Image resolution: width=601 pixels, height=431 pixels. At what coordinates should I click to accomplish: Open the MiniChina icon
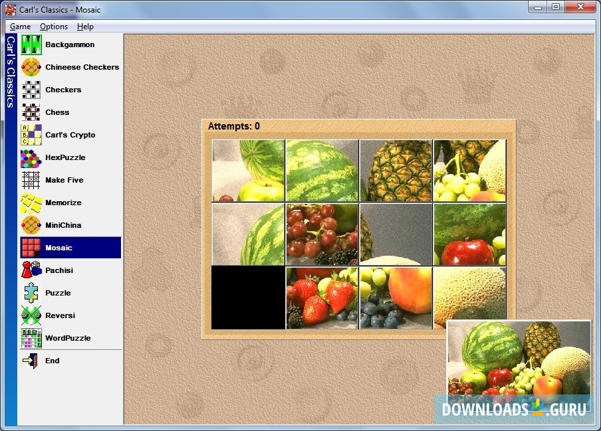(x=31, y=225)
